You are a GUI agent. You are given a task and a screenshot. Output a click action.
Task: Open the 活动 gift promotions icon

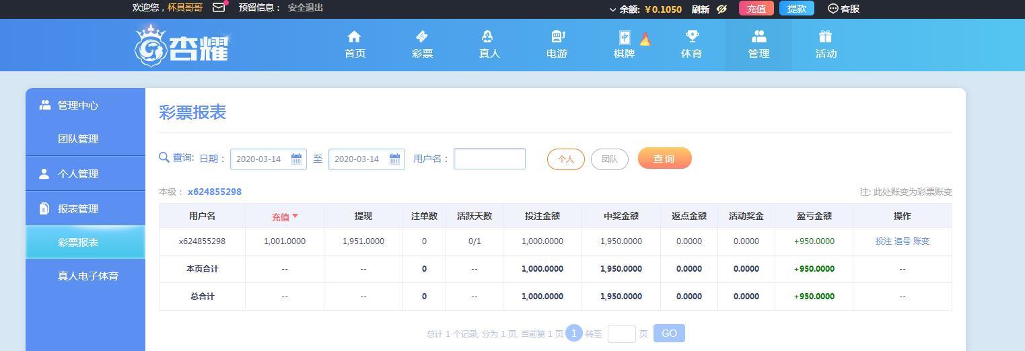pos(826,37)
